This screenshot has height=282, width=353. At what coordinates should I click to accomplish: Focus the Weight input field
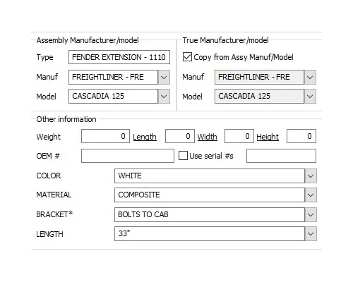click(x=105, y=136)
